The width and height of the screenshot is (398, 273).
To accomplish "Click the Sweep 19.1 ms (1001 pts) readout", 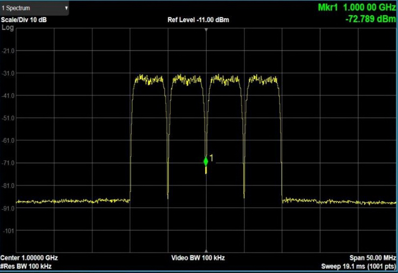I will click(358, 266).
